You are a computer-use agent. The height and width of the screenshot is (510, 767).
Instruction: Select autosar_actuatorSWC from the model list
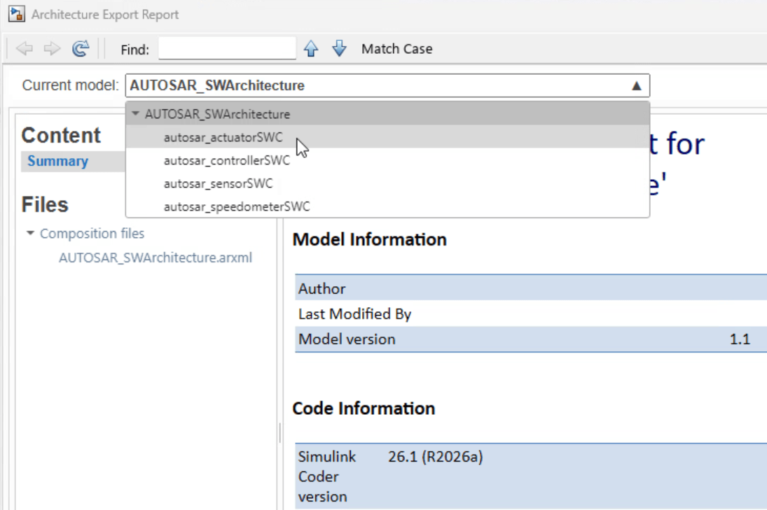[223, 138]
